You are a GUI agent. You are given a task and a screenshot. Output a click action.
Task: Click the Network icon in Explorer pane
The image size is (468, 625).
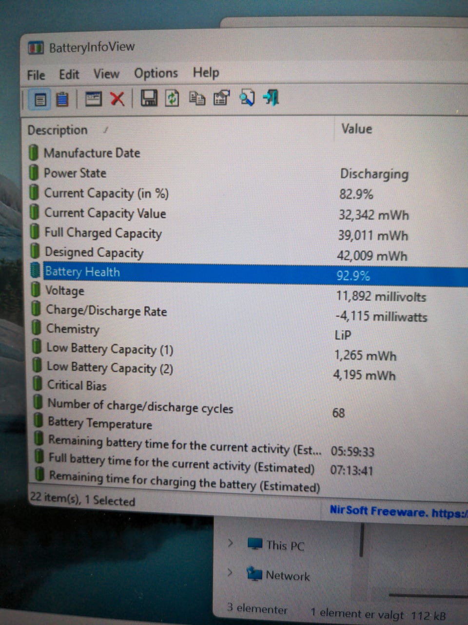[x=254, y=573]
